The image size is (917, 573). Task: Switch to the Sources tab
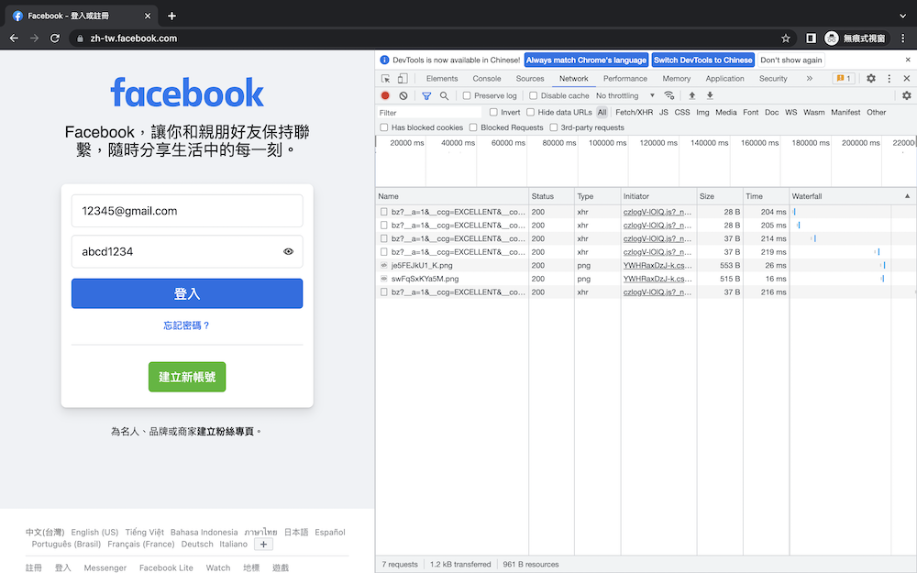tap(530, 78)
